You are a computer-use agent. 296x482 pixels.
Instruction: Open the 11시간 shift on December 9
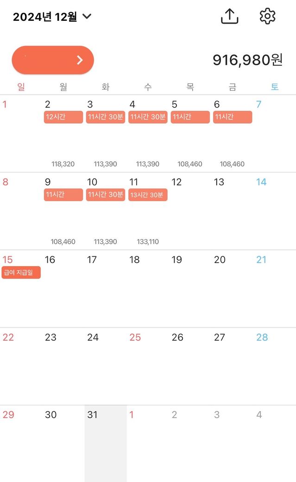coord(63,195)
